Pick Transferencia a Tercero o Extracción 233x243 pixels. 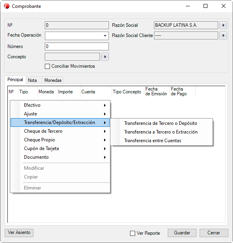click(x=161, y=132)
